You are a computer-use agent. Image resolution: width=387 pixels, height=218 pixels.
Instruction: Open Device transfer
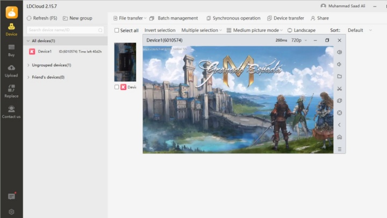[x=285, y=18]
